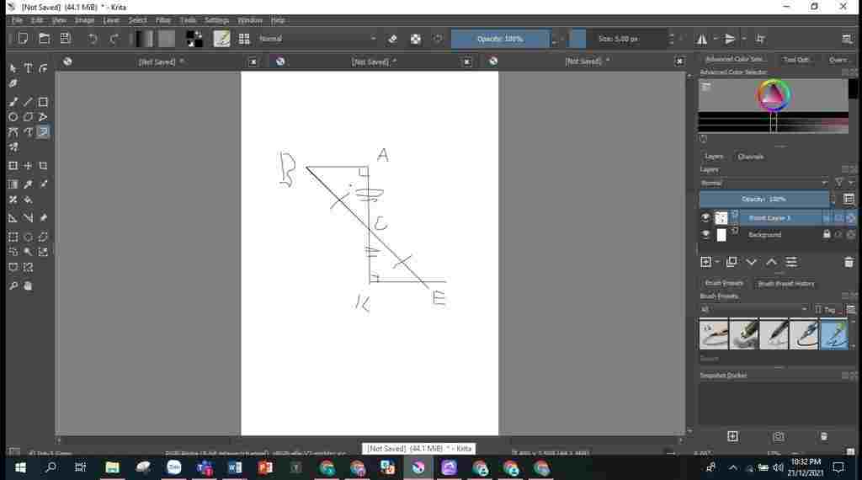Click foreground/background color selector
Viewport: 862px width, 480px height.
tap(194, 39)
